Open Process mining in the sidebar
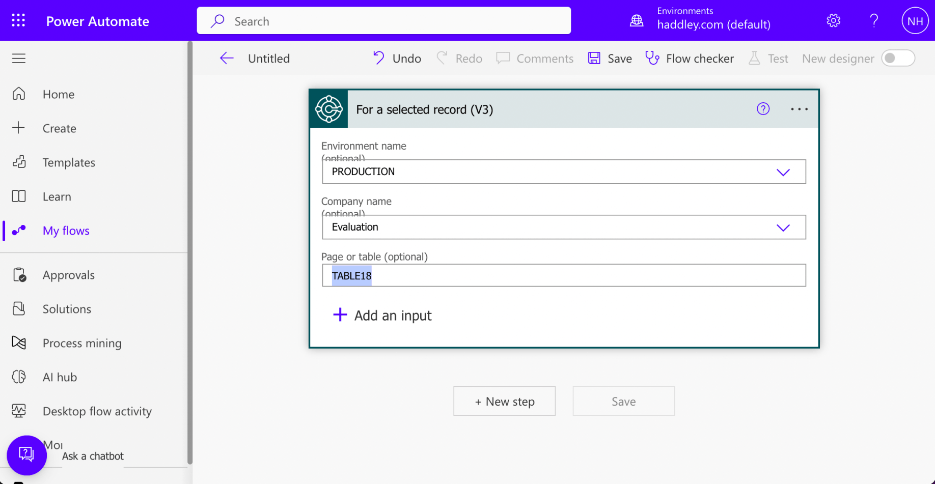 tap(82, 343)
